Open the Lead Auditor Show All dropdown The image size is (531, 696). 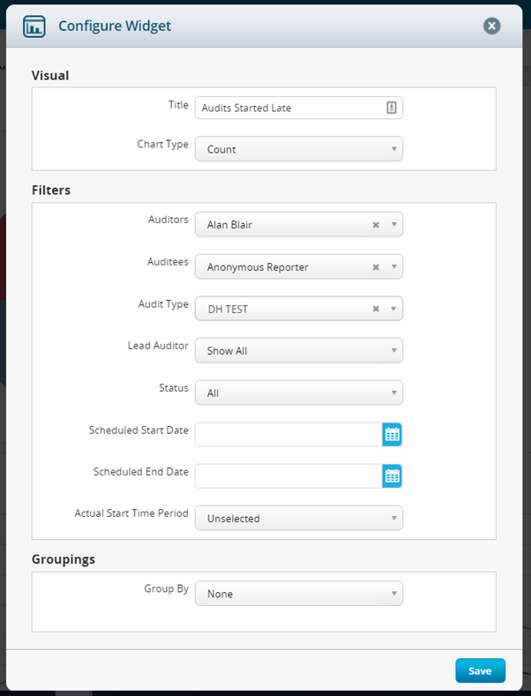pos(299,350)
